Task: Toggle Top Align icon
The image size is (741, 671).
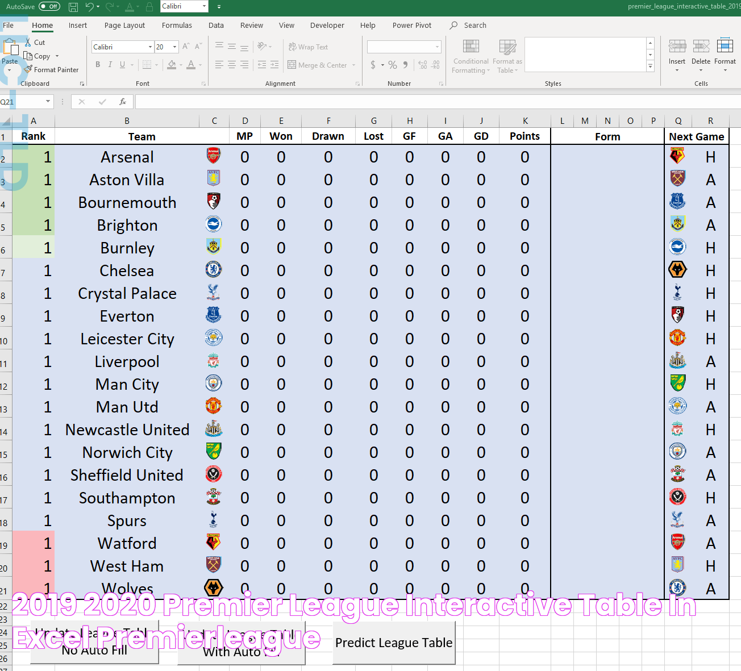Action: point(219,47)
